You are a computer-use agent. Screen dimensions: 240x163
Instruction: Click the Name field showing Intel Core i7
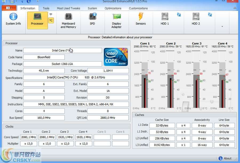point(63,51)
